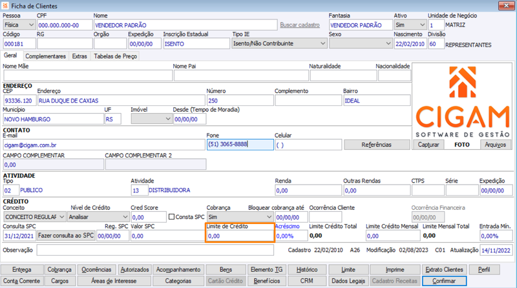The image size is (517, 288).
Task: Toggle the Consta SPC checkbox
Action: point(171,217)
